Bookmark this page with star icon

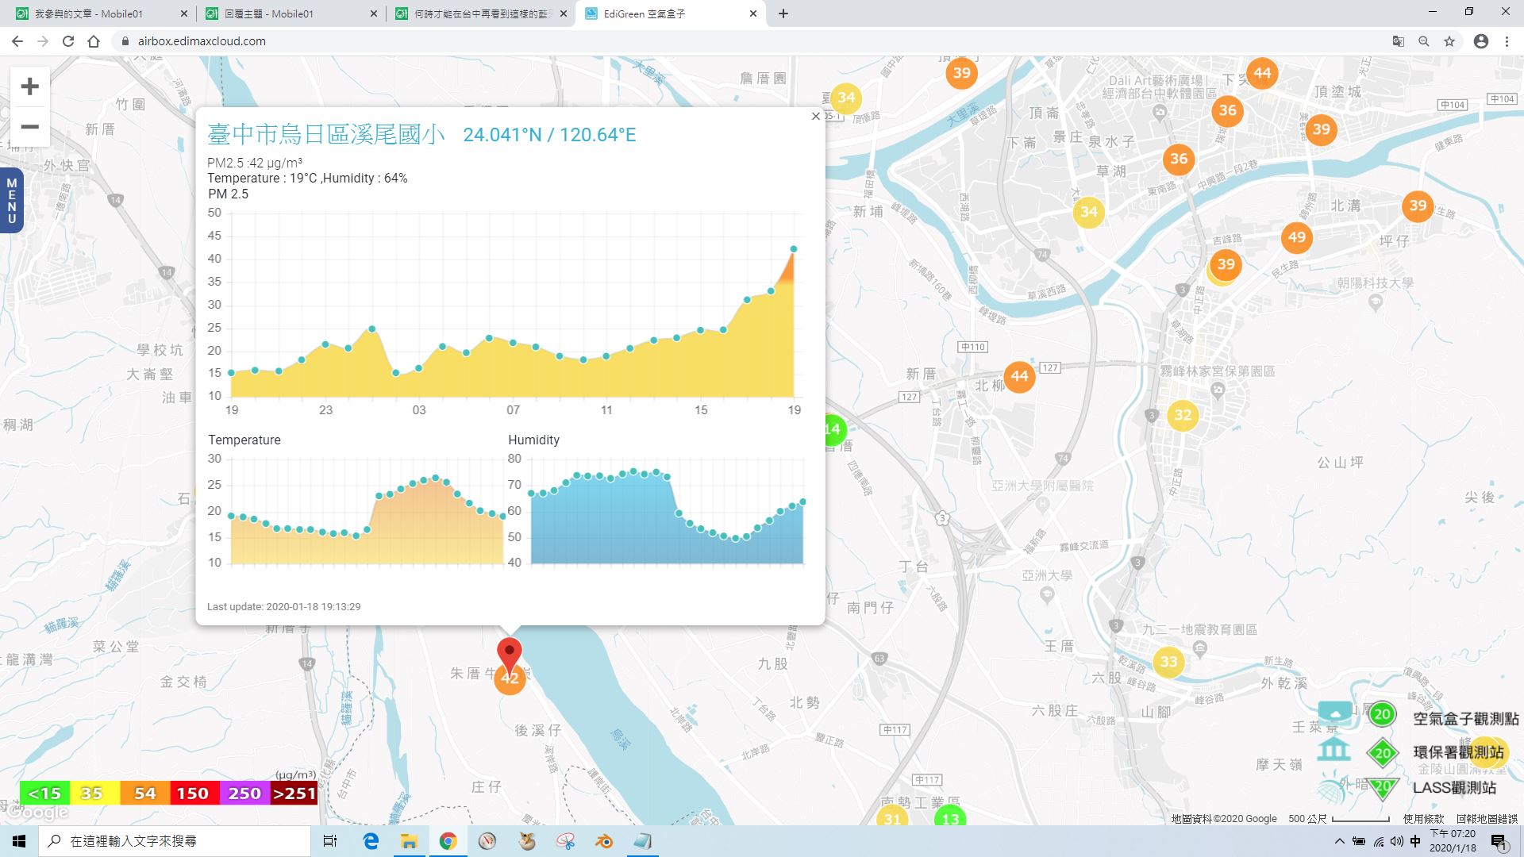coord(1449,41)
